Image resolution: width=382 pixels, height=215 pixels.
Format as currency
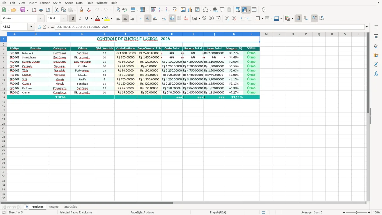click(x=195, y=18)
